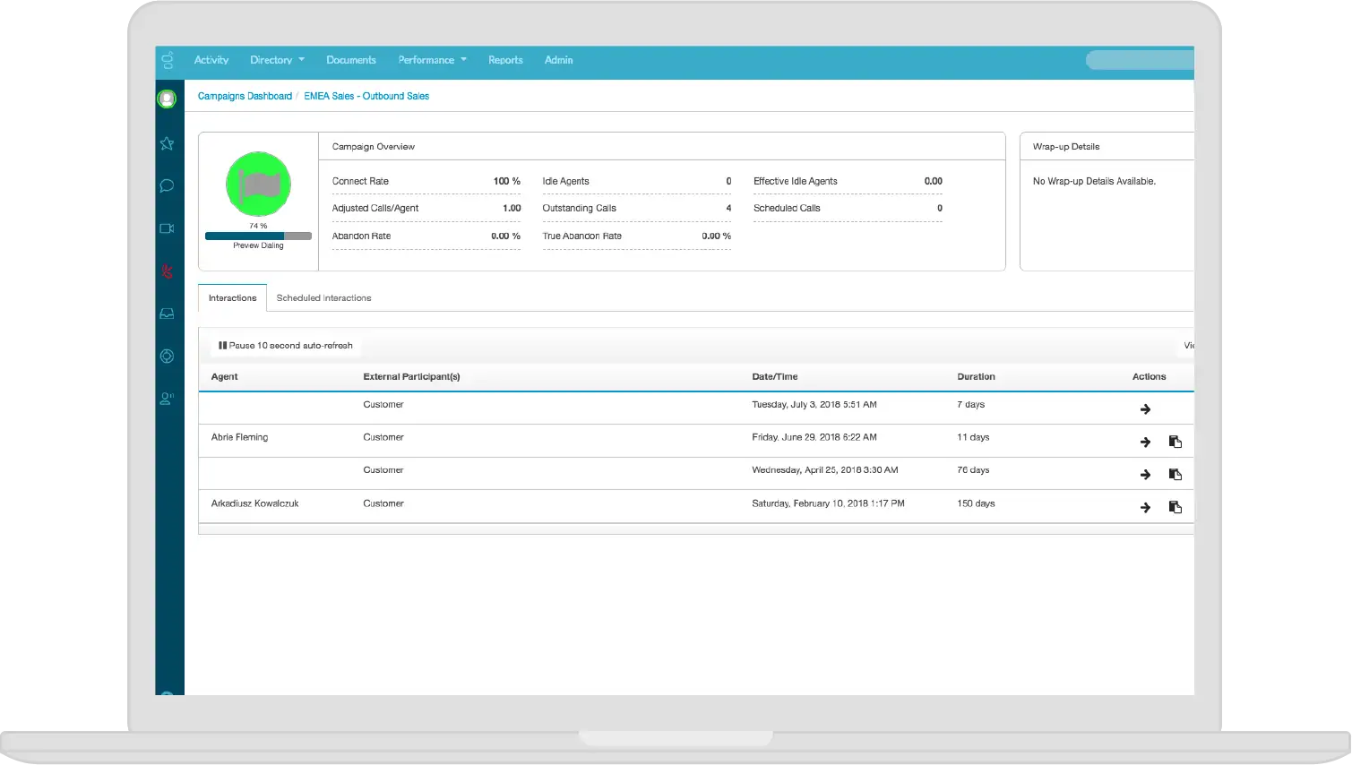1352x765 pixels.
Task: Open the inbox tray icon in sidebar
Action: [x=167, y=314]
